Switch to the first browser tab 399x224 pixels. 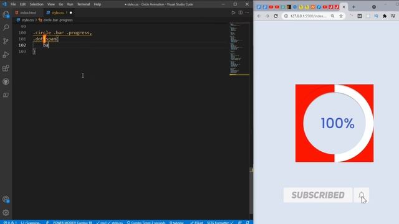(259, 7)
